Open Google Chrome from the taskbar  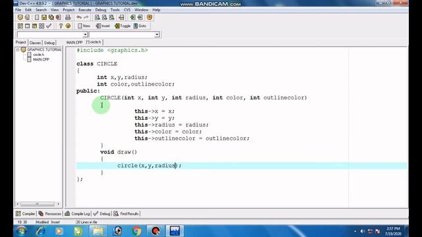coord(136,231)
